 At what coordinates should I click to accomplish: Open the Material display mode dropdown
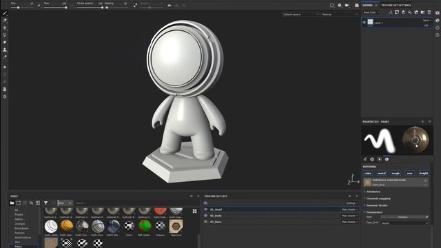340,14
